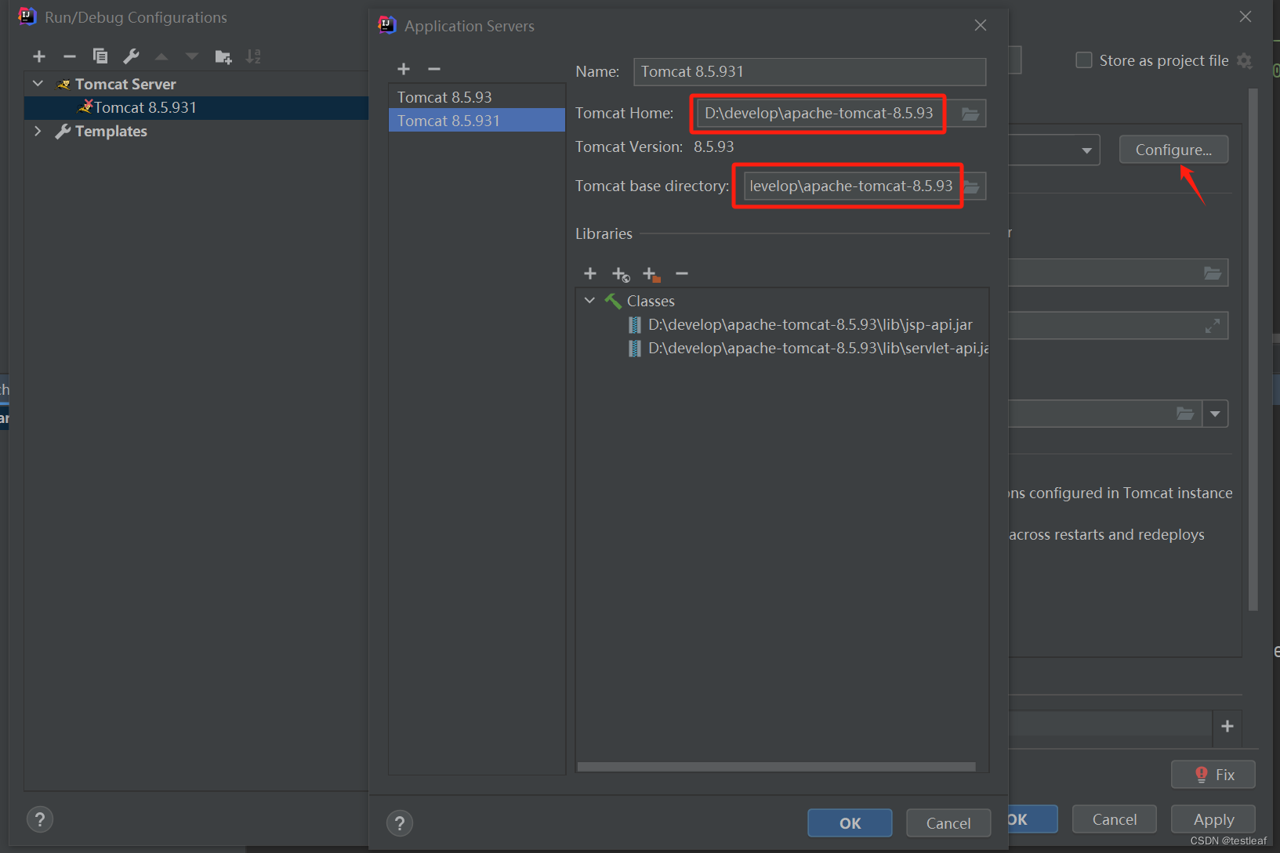Click the libraries horizontal scrollbar
Image resolution: width=1280 pixels, height=853 pixels.
click(777, 767)
